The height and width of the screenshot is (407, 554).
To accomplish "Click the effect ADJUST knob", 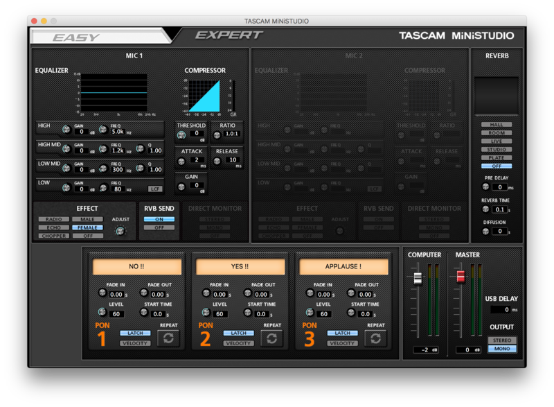I will (120, 231).
